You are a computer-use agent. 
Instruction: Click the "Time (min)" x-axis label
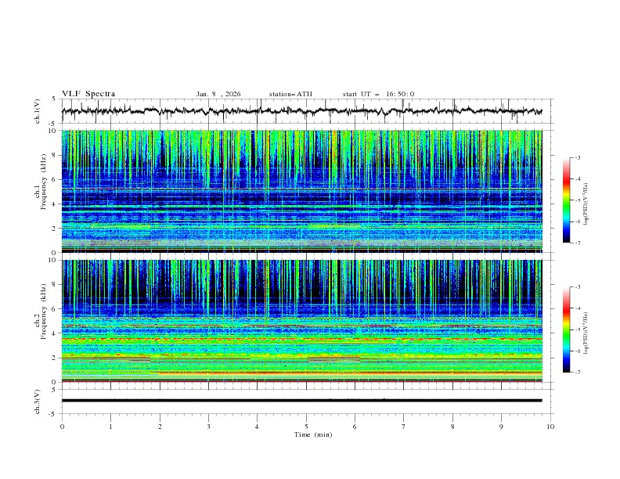coord(313,434)
